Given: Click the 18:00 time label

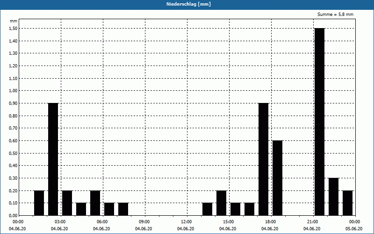Looking at the screenshot, I should coord(271,222).
